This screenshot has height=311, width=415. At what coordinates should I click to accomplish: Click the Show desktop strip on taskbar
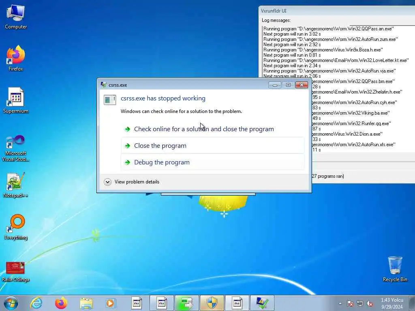(x=413, y=303)
